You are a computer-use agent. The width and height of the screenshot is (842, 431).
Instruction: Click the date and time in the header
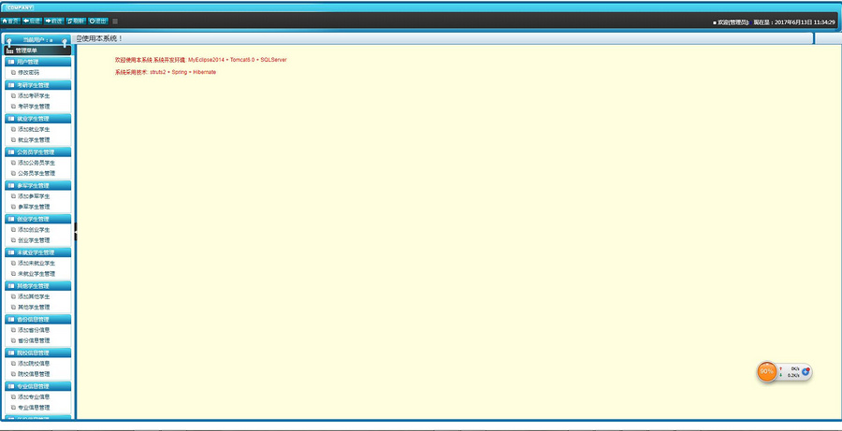pyautogui.click(x=805, y=22)
